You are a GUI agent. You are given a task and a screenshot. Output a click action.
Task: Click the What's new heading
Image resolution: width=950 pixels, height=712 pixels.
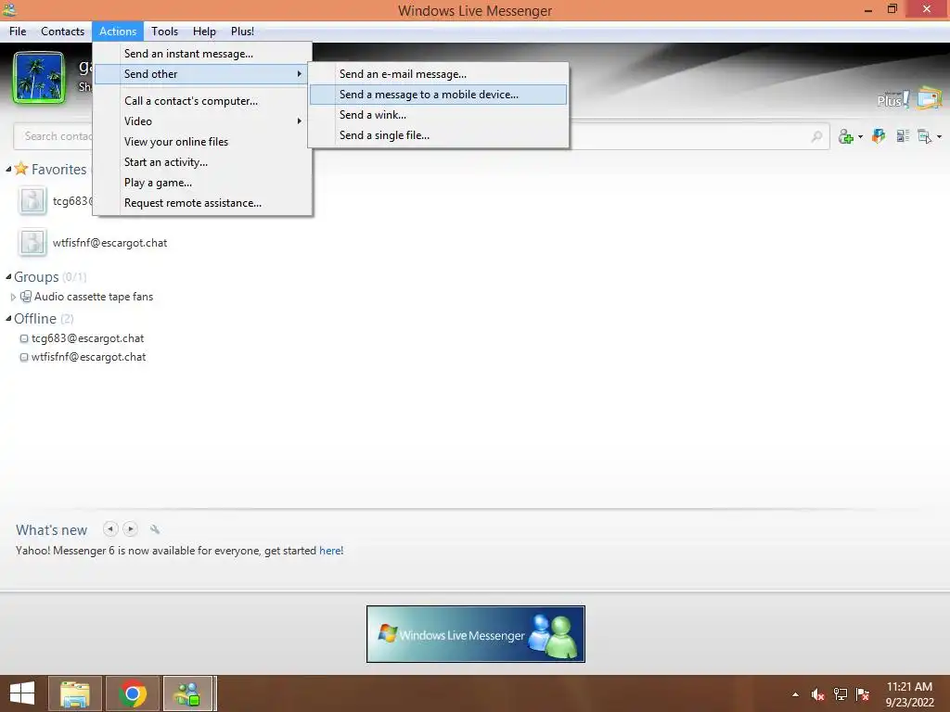52,529
